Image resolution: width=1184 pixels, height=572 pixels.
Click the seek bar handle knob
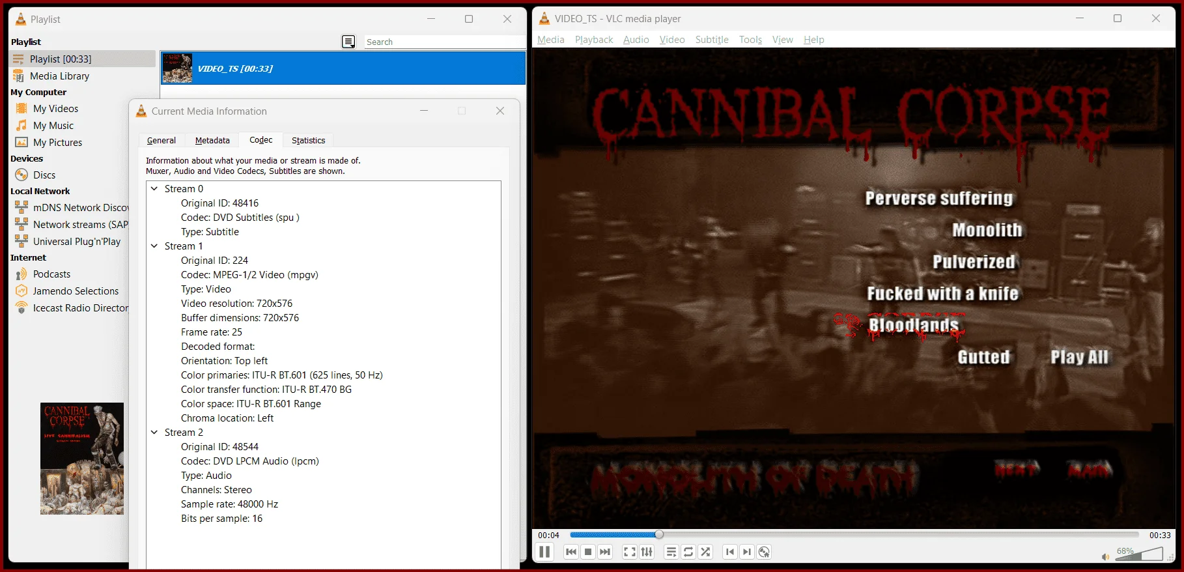[659, 535]
